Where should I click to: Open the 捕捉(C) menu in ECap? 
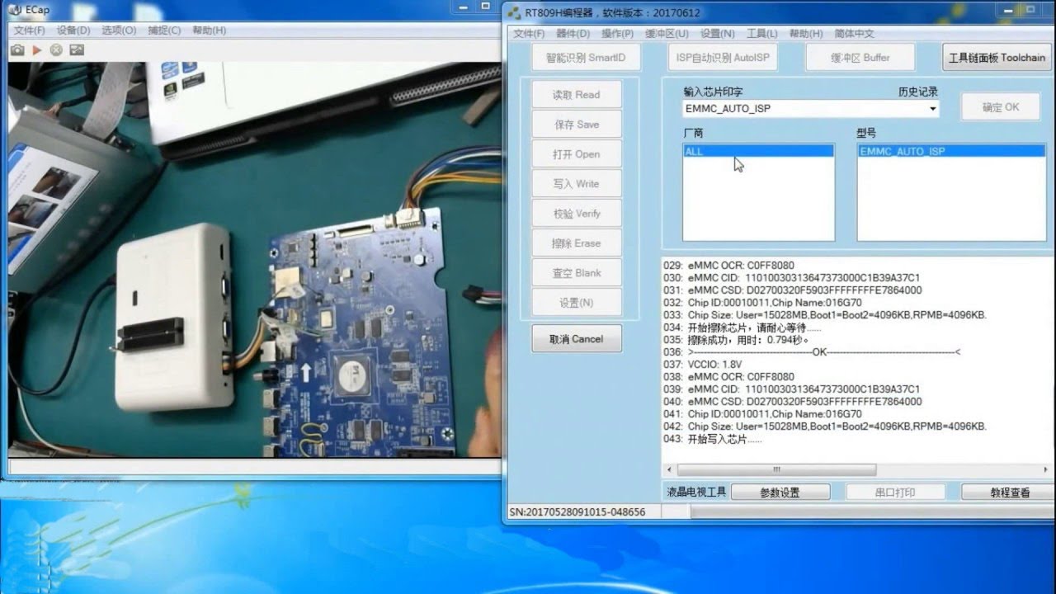coord(164,30)
